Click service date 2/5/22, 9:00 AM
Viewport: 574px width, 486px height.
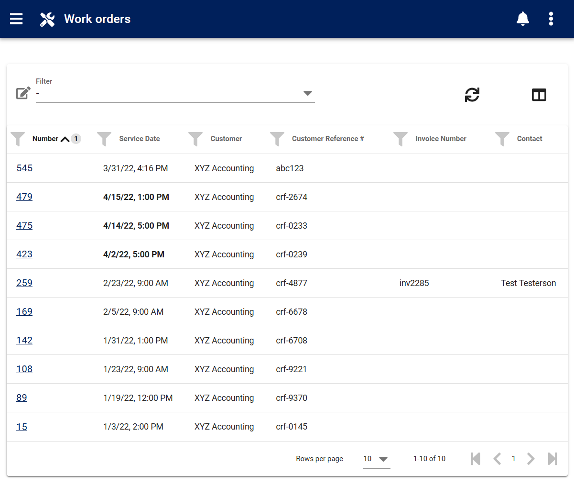[133, 311]
